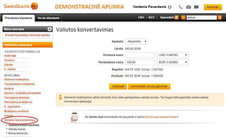
Task: Open Apžvalga in sidebar
Action: pyautogui.click(x=10, y=56)
